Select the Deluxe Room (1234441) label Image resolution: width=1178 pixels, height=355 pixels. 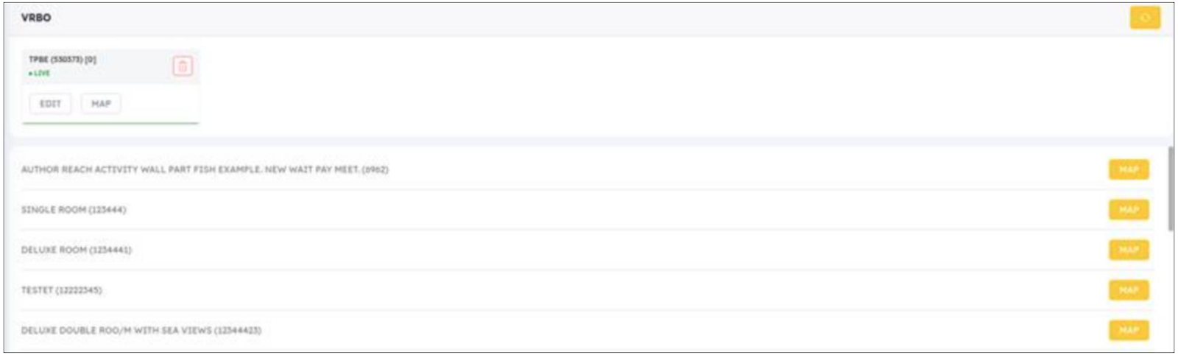[77, 250]
